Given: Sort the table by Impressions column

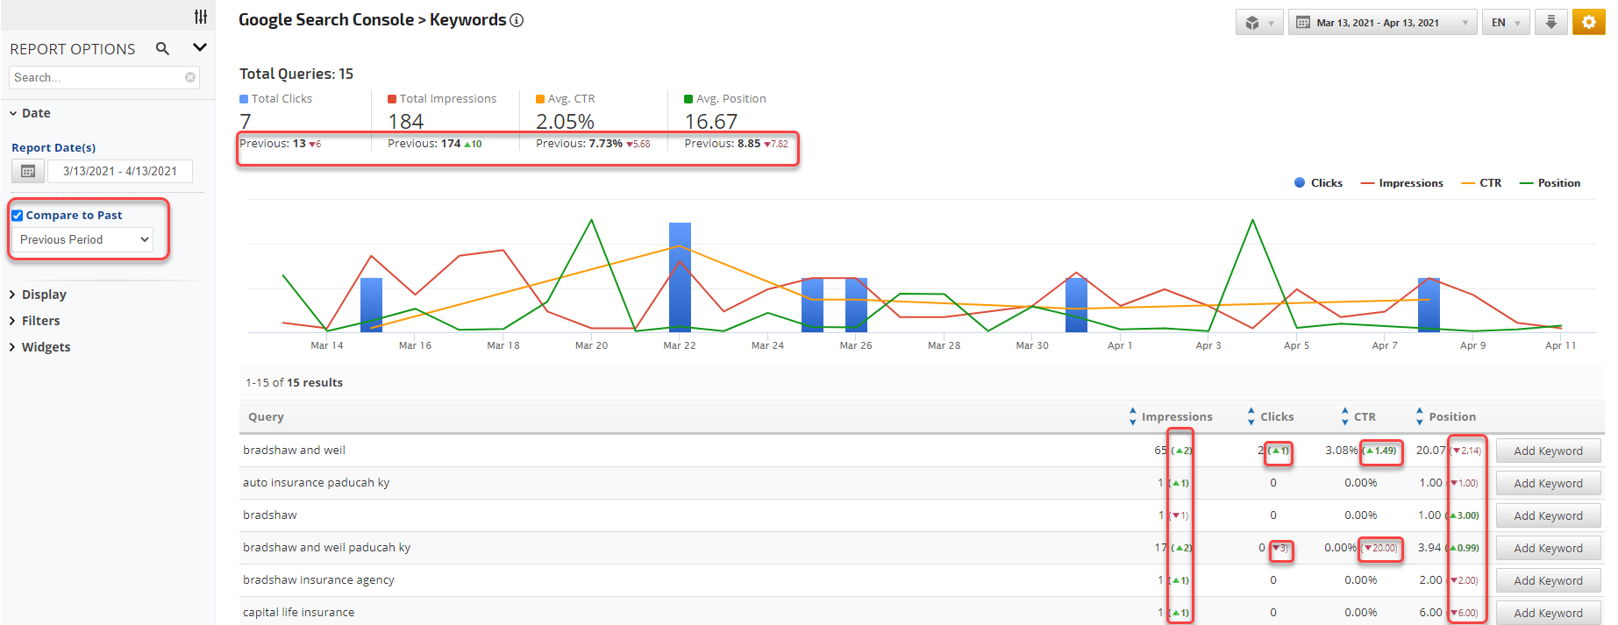Looking at the screenshot, I should click(1176, 417).
